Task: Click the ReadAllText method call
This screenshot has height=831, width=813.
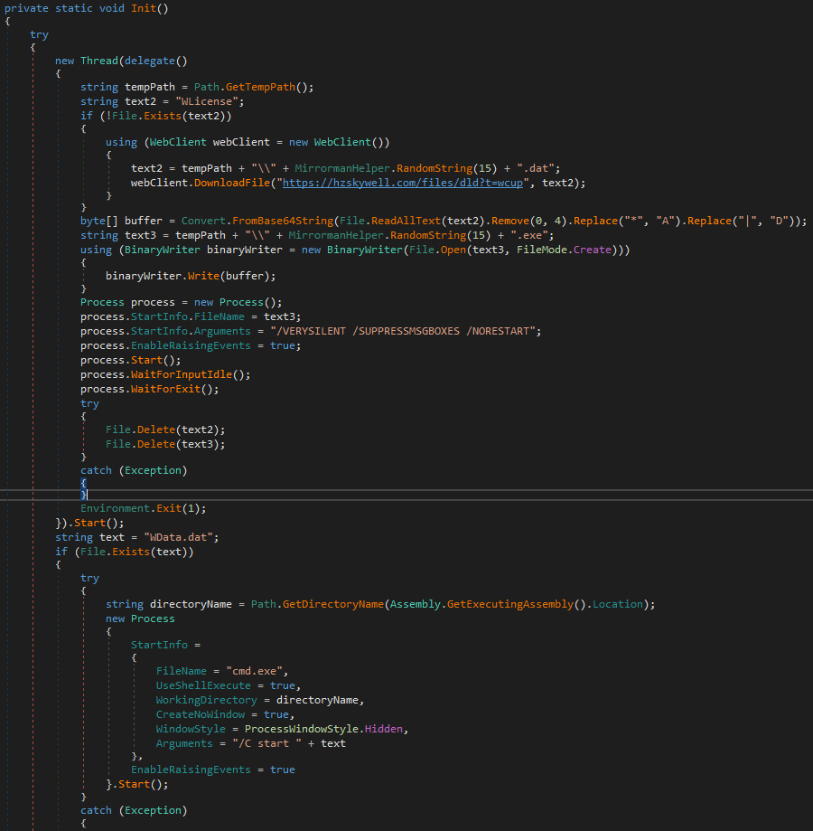Action: [x=406, y=221]
